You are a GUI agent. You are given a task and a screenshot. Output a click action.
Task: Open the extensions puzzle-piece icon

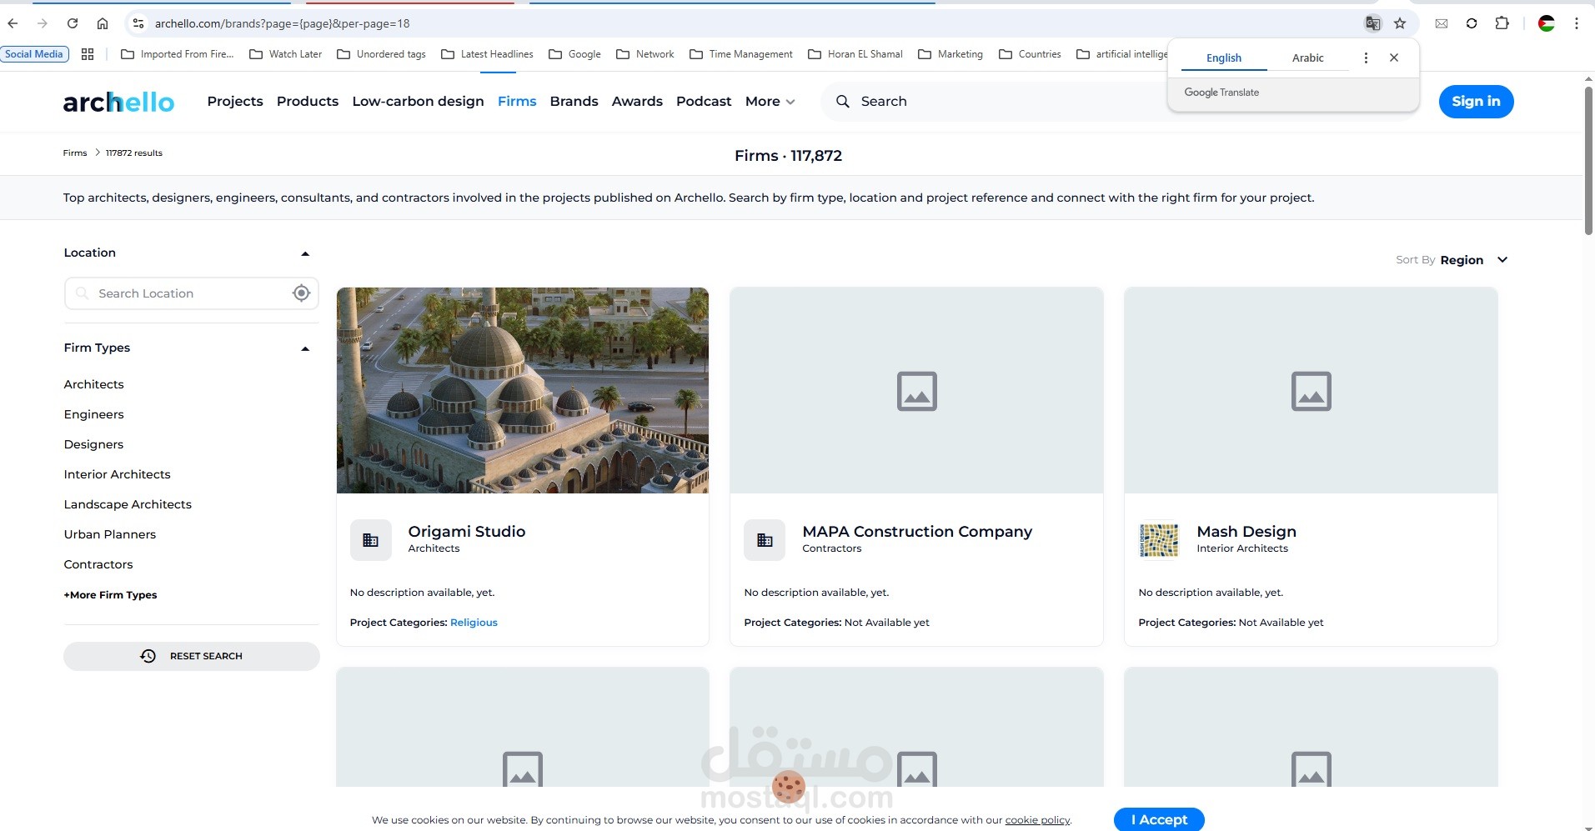pos(1503,23)
